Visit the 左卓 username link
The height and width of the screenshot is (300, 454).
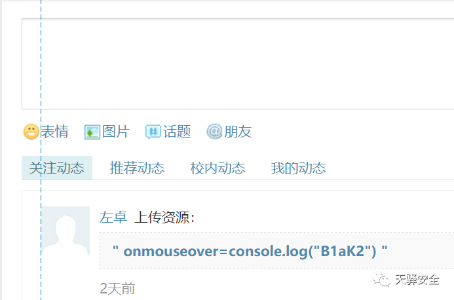coord(113,217)
